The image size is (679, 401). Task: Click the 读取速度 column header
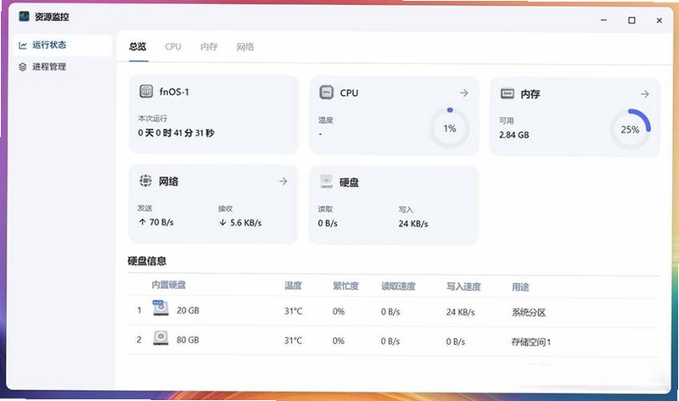coord(398,287)
